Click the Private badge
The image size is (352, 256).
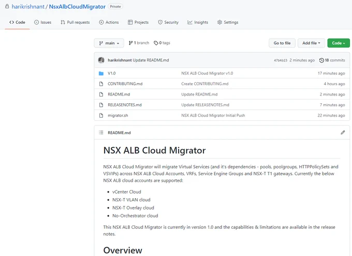click(115, 7)
